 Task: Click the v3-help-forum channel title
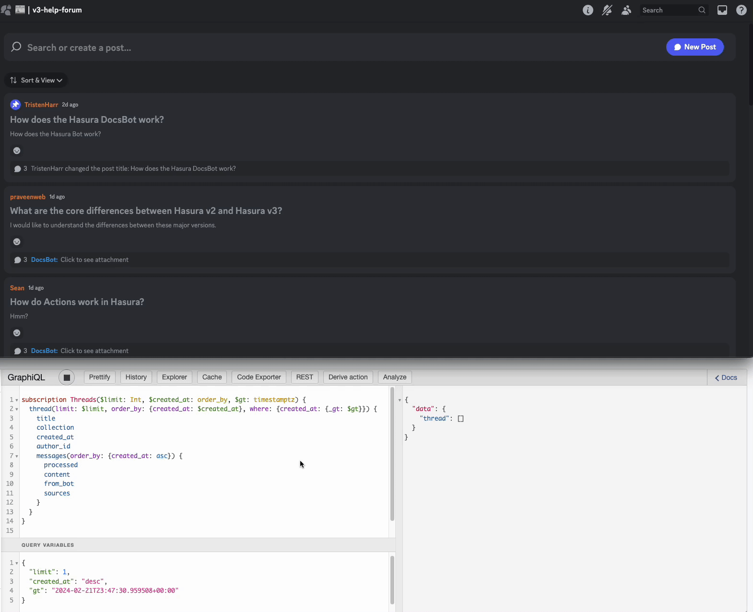click(x=57, y=10)
